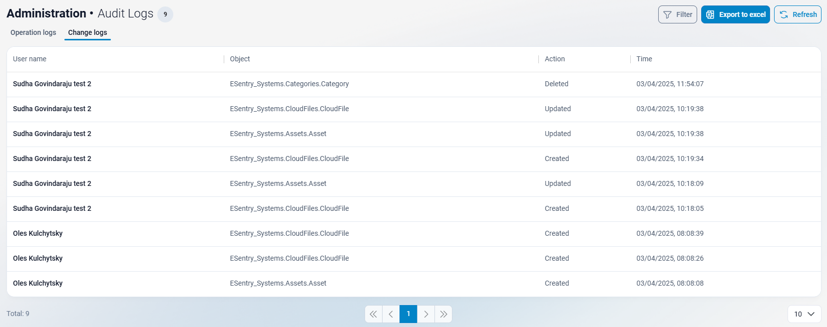The image size is (827, 327).
Task: Click time 03/04/2025, 11:54:07
Action: (x=670, y=84)
